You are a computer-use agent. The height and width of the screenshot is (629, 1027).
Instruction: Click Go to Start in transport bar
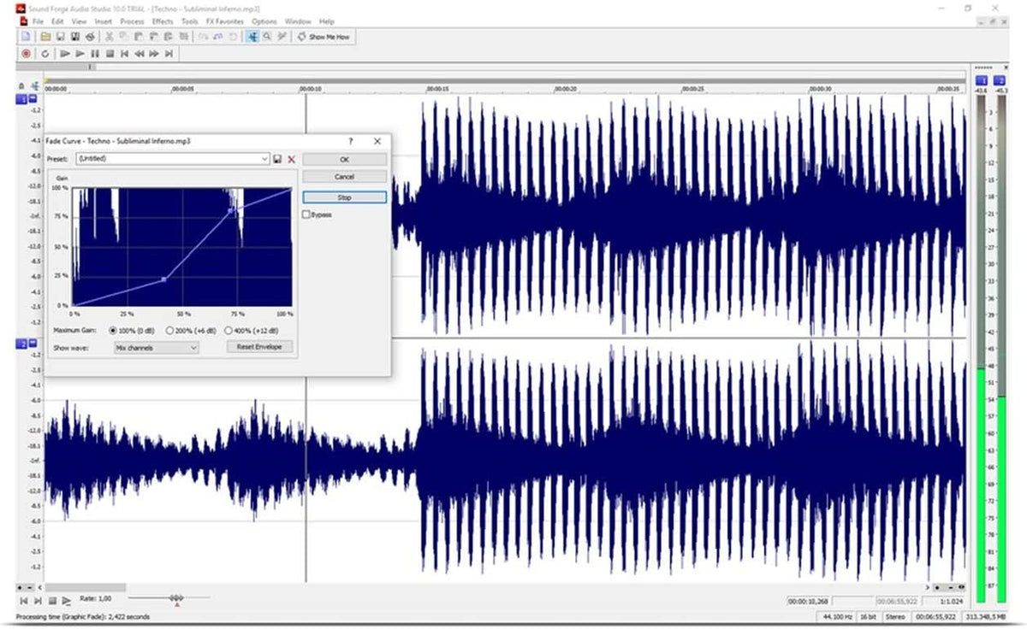[x=125, y=54]
